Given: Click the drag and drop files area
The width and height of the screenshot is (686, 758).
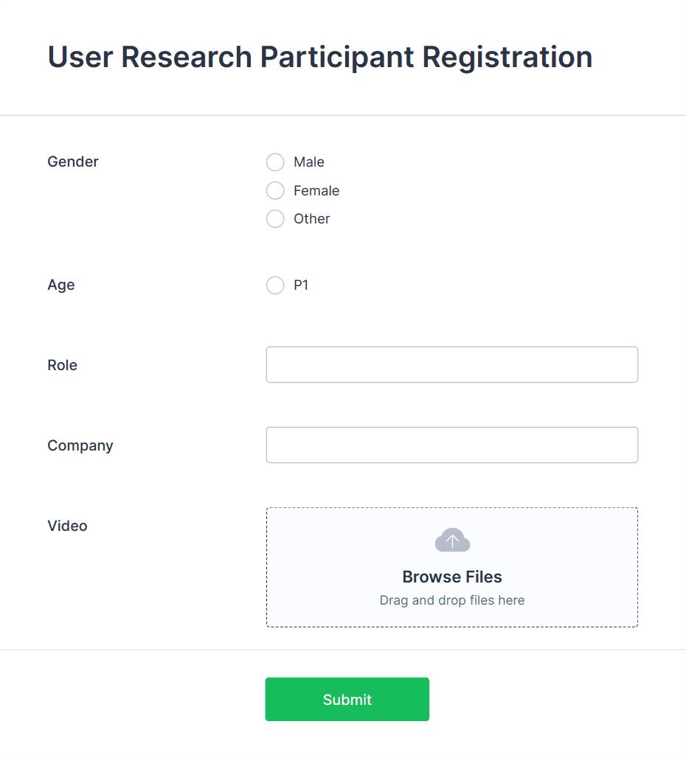Looking at the screenshot, I should [x=452, y=599].
